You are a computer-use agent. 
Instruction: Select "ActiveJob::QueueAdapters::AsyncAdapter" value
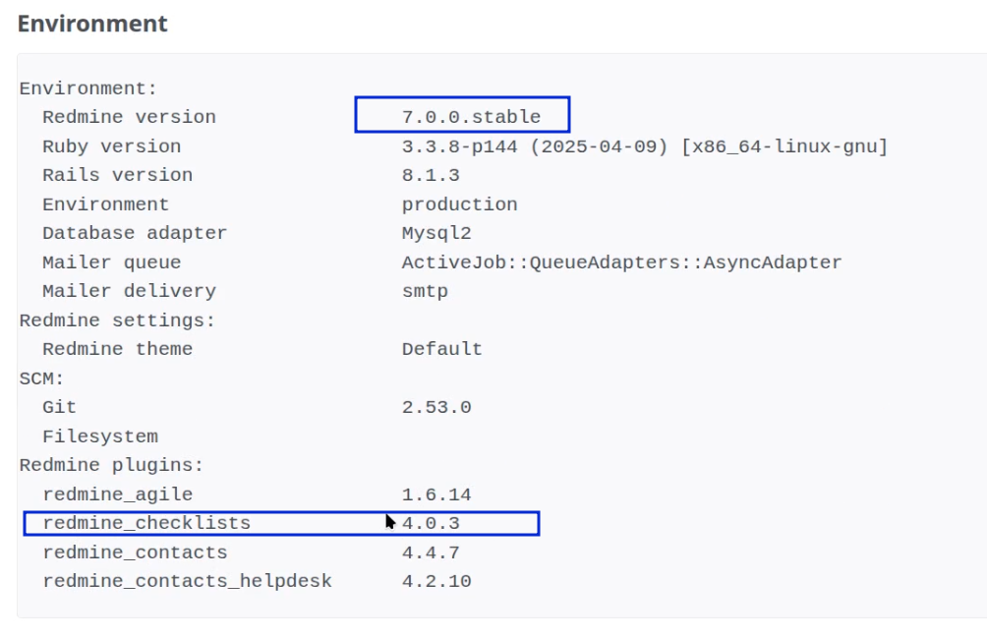(621, 262)
